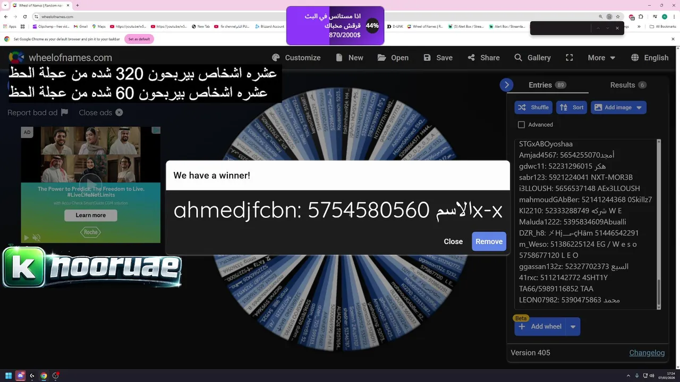Bookmark this page with the star
680x382 pixels.
[x=617, y=16]
